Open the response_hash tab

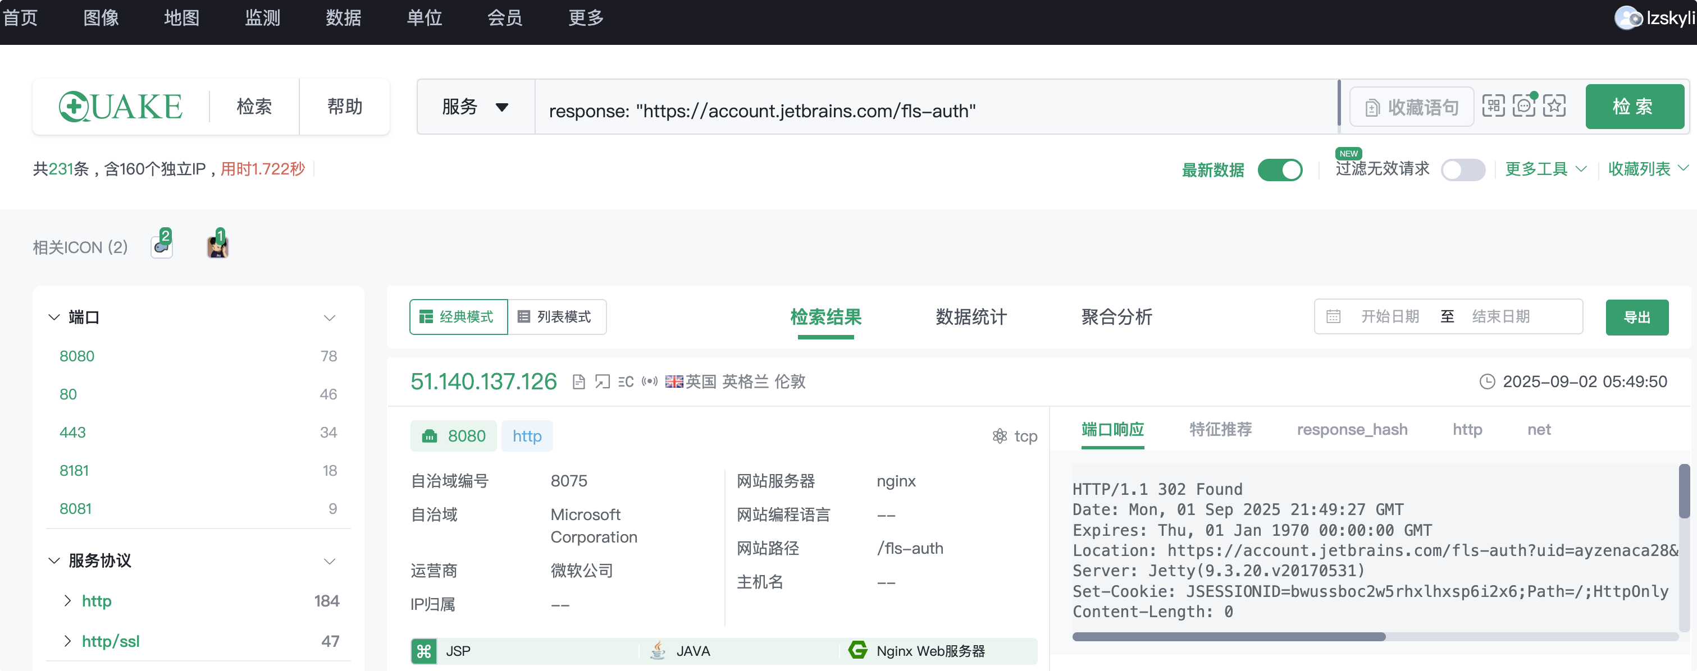1352,429
